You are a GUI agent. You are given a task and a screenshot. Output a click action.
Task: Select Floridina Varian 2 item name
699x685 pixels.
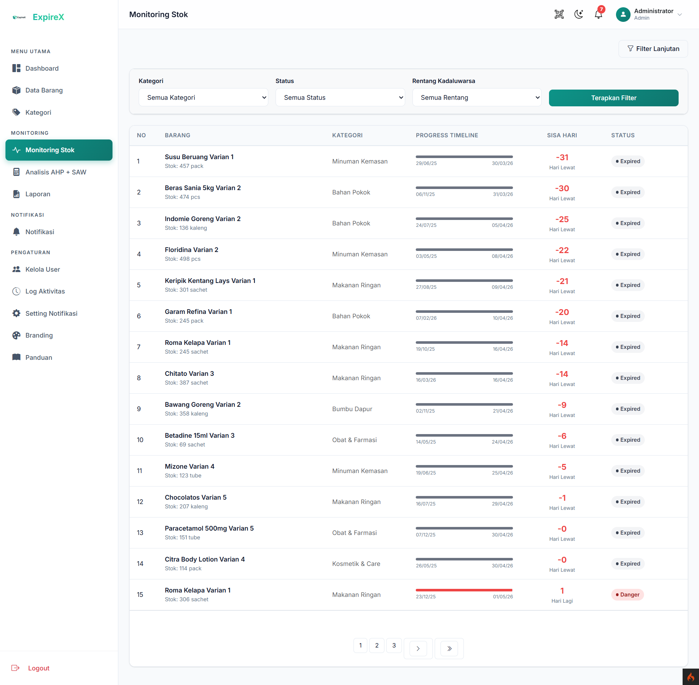tap(191, 250)
